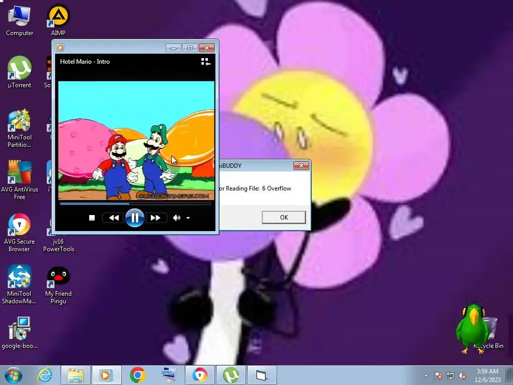Pause the Hotel Mario video playback
Screen dimensions: 513x385
[x=134, y=218]
